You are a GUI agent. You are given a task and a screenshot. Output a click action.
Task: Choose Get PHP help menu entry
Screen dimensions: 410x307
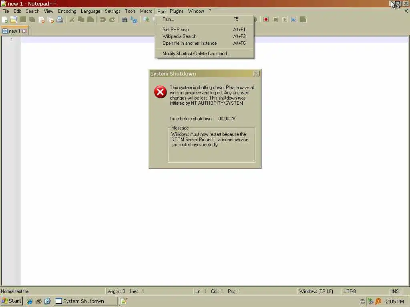[x=204, y=30]
